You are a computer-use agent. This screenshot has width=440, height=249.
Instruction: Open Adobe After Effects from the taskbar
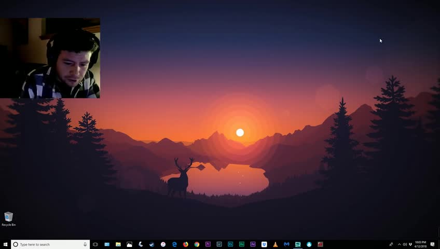pyautogui.click(x=253, y=244)
